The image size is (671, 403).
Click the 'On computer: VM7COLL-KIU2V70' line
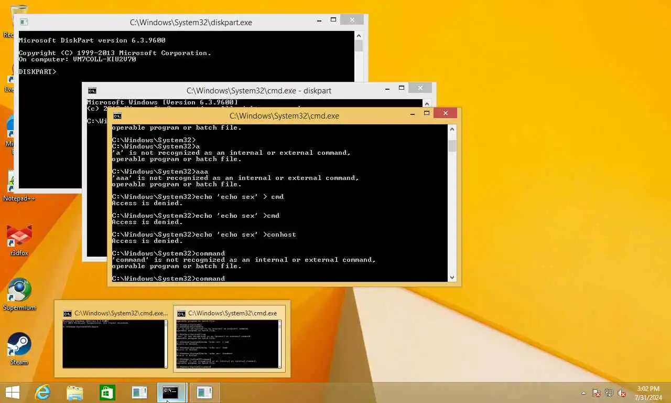click(x=77, y=59)
